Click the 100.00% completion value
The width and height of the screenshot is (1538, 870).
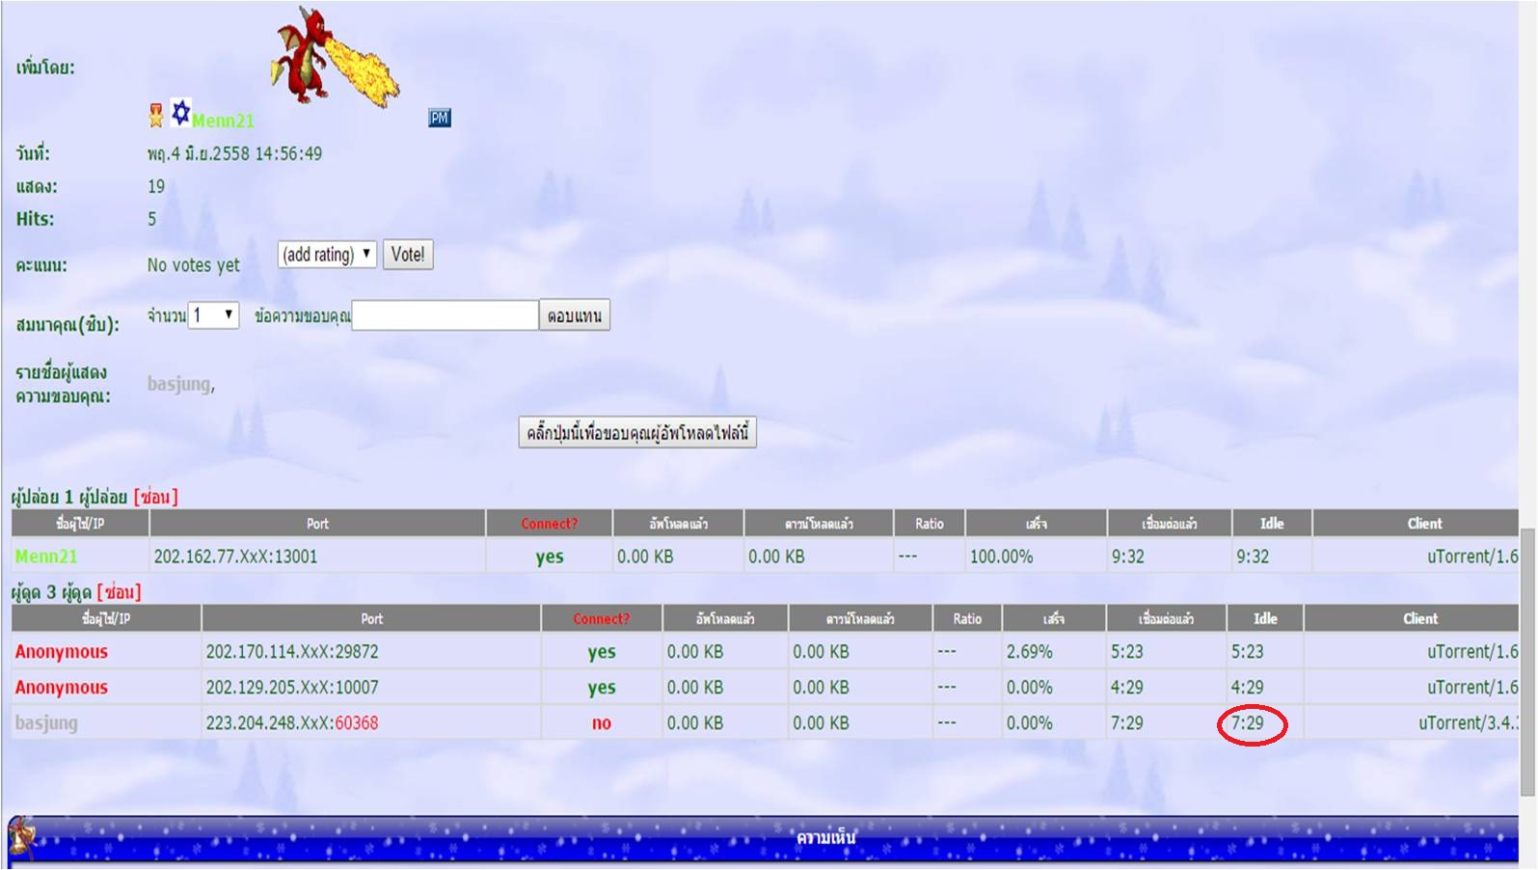coord(1001,557)
